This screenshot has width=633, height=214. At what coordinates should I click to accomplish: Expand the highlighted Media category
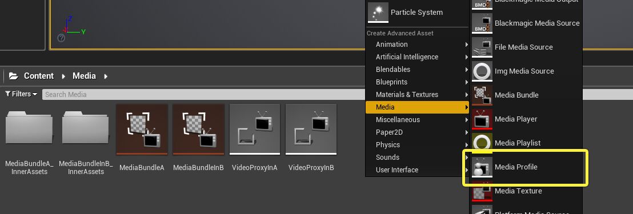coord(417,107)
